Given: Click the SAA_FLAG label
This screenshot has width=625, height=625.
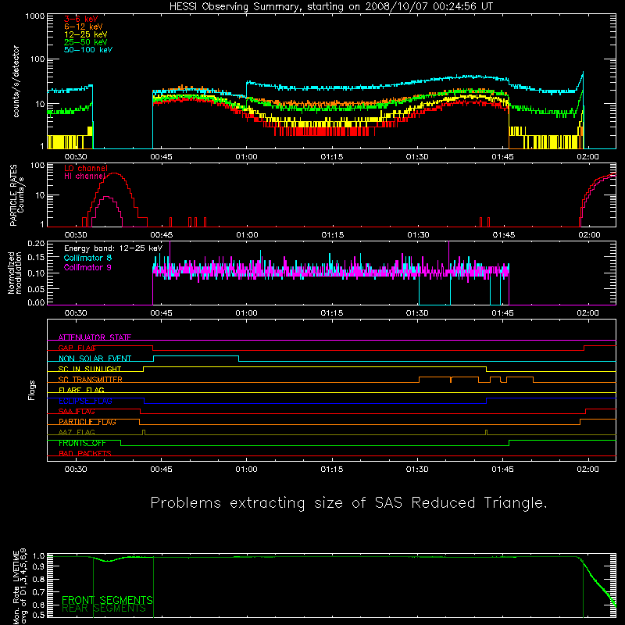Looking at the screenshot, I should pos(77,412).
